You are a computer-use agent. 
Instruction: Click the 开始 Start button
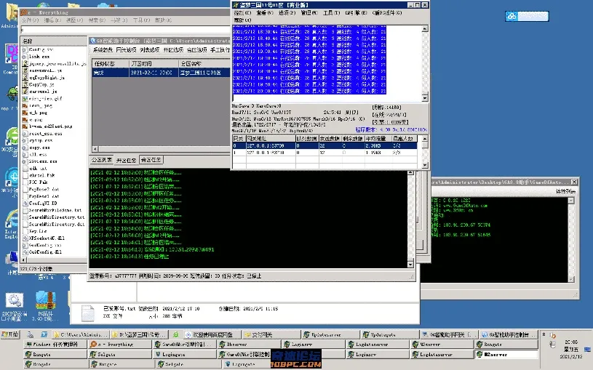pos(10,334)
